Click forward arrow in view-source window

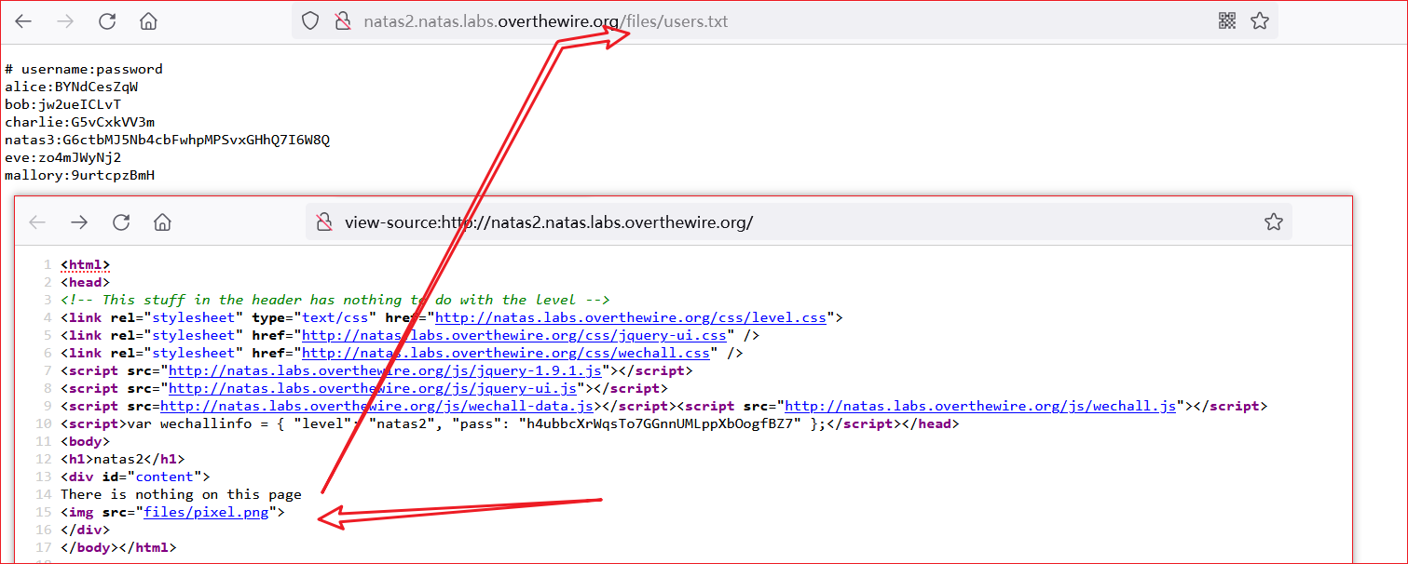pyautogui.click(x=79, y=222)
